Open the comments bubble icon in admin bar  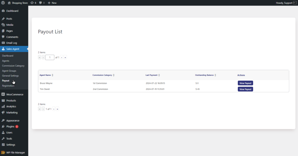coord(40,3)
